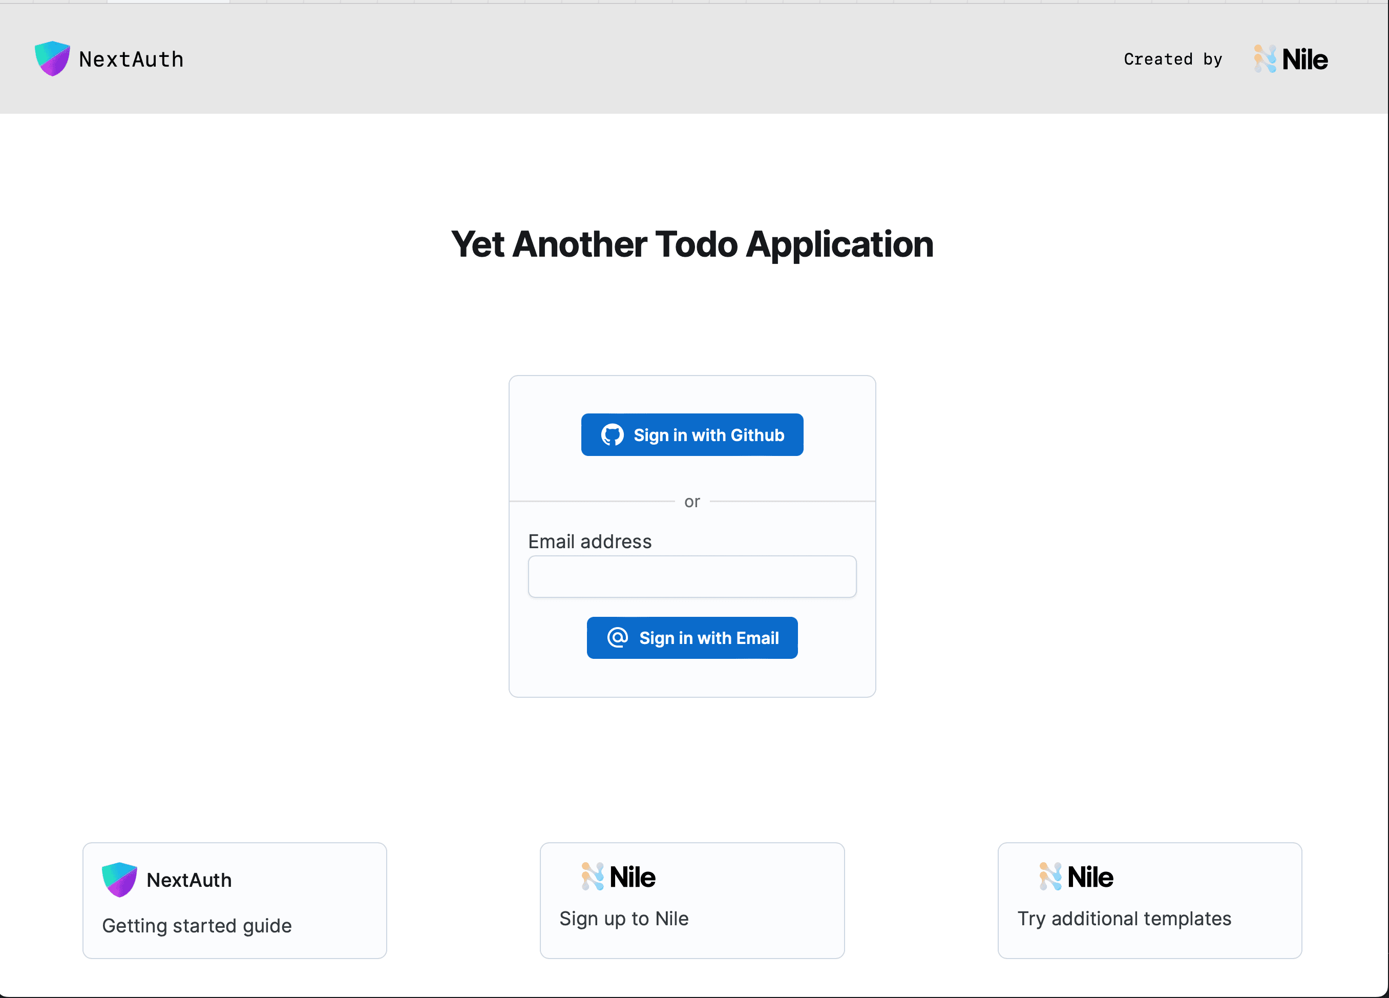This screenshot has height=998, width=1389.
Task: Click the Nile wordmark beside the top-right icon
Action: coord(1307,58)
